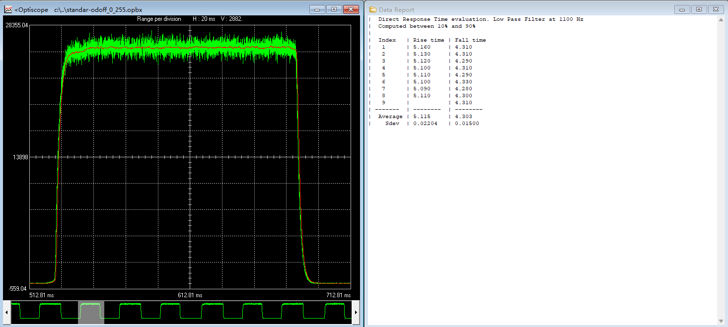The width and height of the screenshot is (728, 327).
Task: Minimize the Data Report window
Action: (682, 9)
